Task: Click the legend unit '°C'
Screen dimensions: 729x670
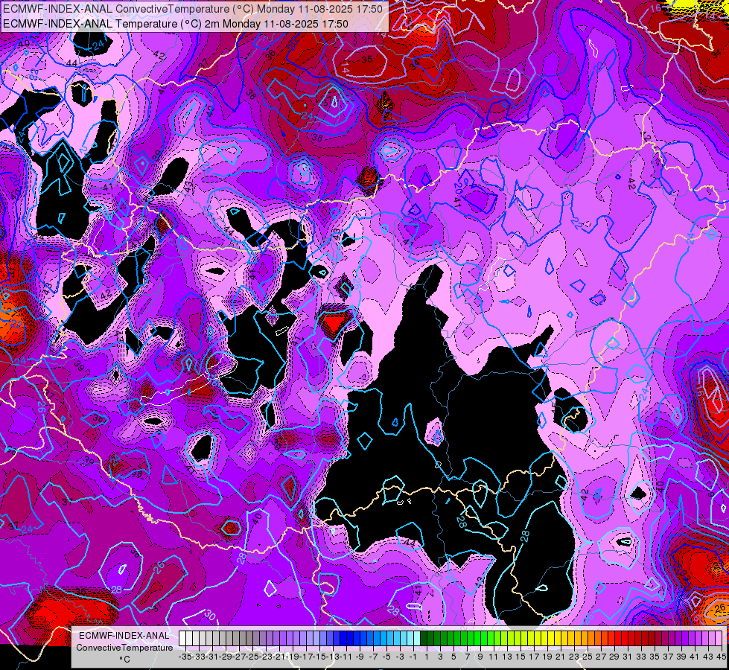Action: [124, 660]
